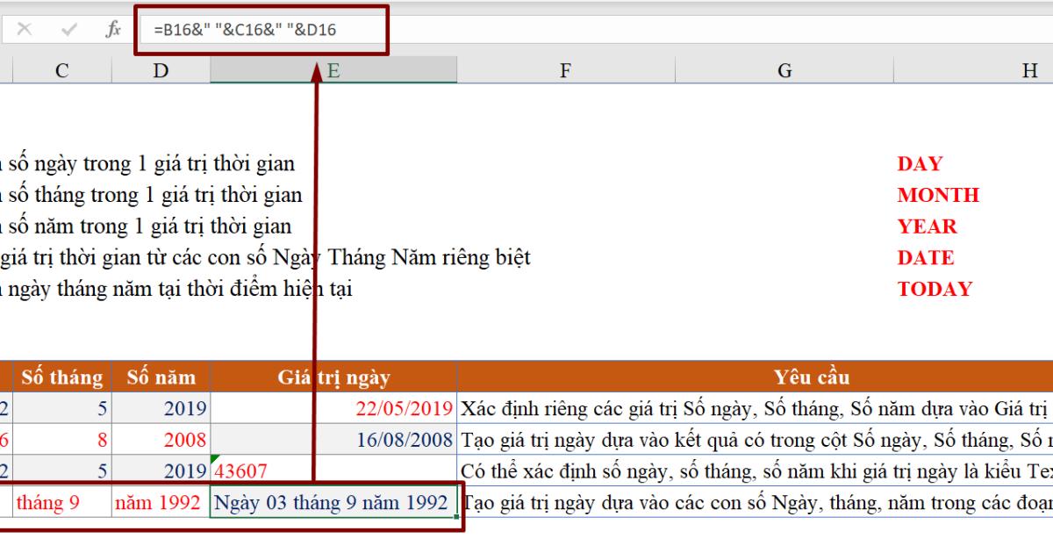Click the orange Giá trị ngày column header cell
Screen dimensions: 1053x553
(x=332, y=377)
